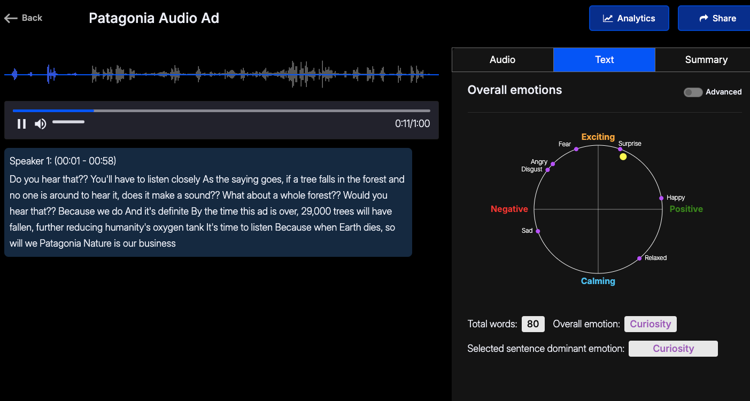Click the Surprise point on the emotion wheel
The image size is (750, 401).
pos(620,149)
